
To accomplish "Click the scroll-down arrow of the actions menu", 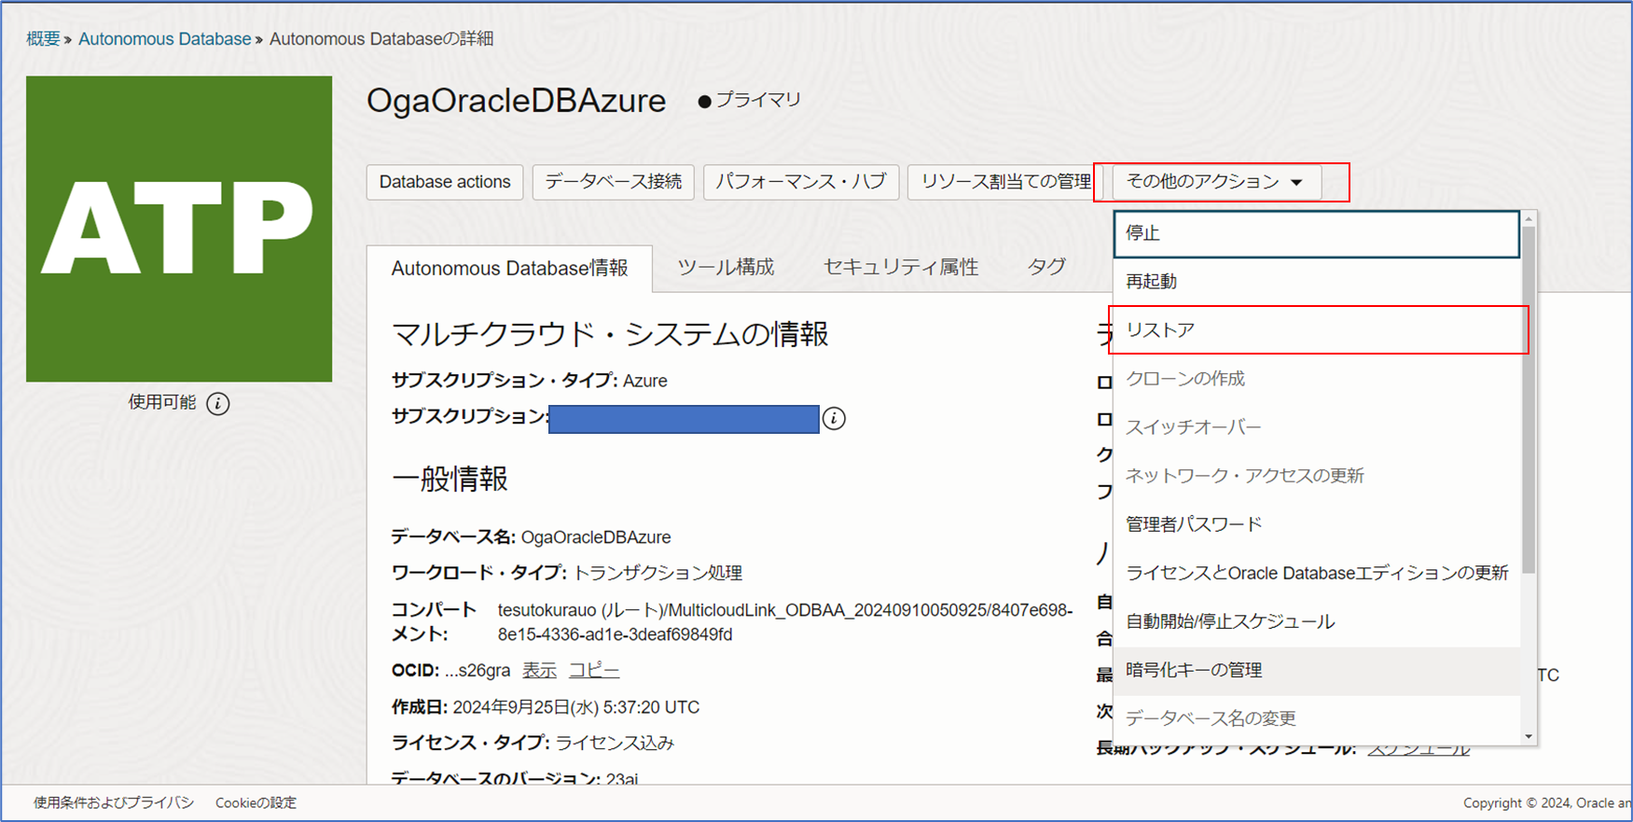I will coord(1529,736).
